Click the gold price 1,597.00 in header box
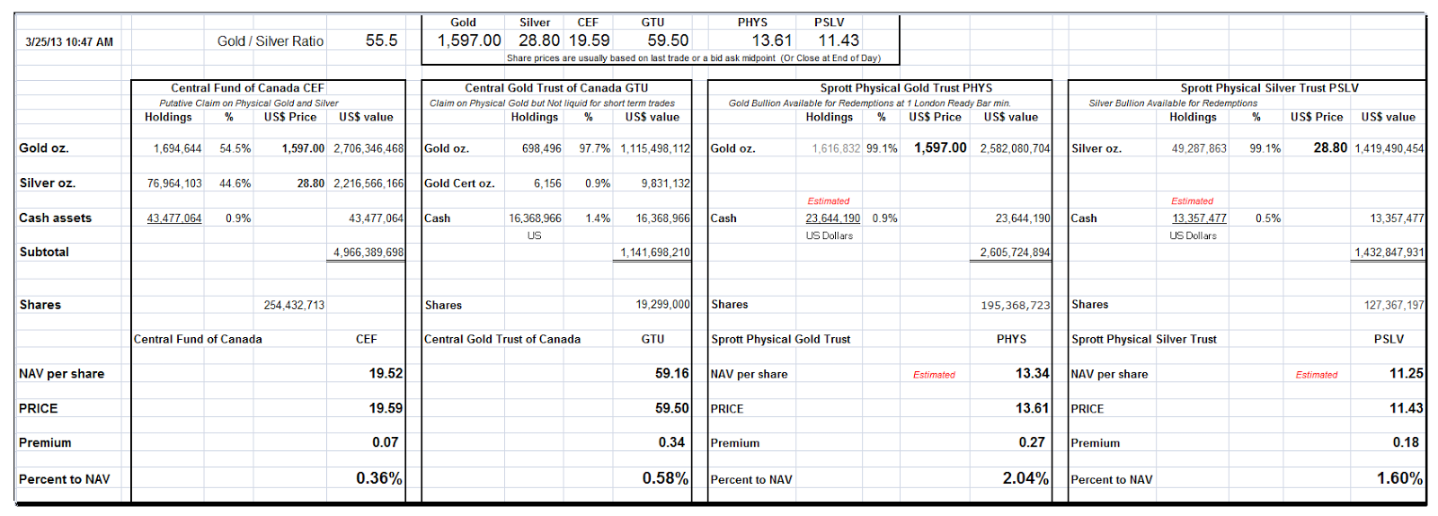This screenshot has width=1438, height=516. (x=469, y=40)
